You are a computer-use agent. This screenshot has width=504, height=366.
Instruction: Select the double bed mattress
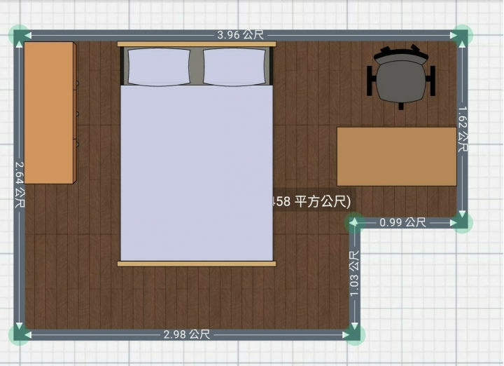pos(197,173)
